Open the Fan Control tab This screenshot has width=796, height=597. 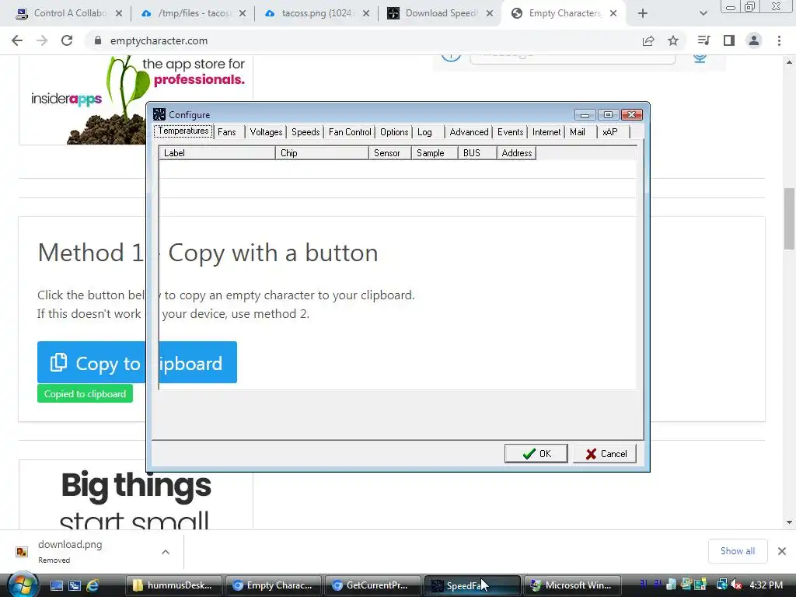point(350,132)
